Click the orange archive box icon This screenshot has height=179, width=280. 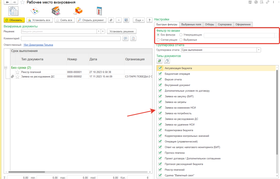pyautogui.click(x=77, y=11)
